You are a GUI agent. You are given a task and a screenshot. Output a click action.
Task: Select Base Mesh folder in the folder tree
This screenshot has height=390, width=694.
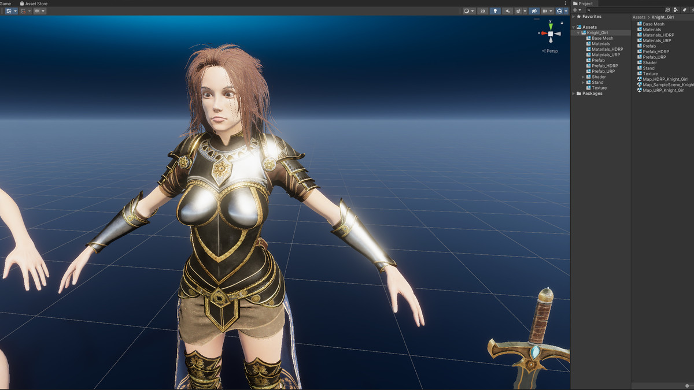(602, 38)
